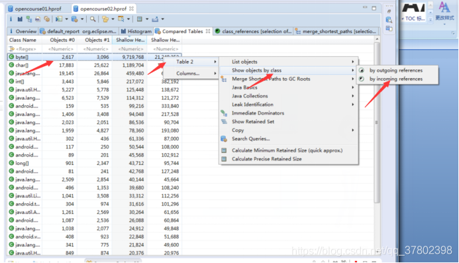
Task: Click the by outgoing references icon
Action: tap(362, 70)
